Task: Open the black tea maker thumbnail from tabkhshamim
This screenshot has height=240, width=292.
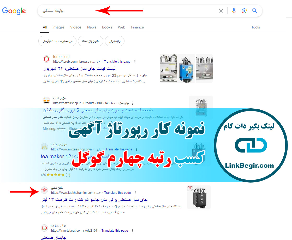Action: coord(199,197)
